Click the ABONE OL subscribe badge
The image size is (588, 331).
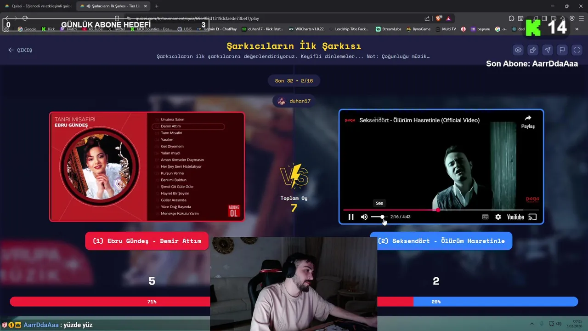tap(234, 211)
